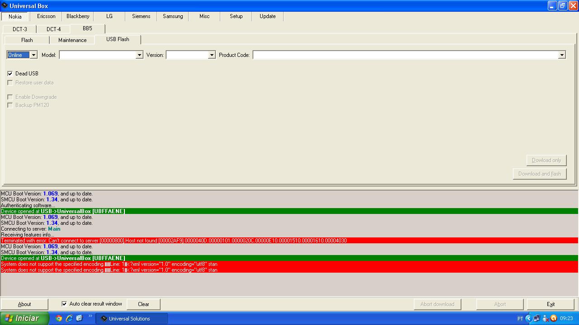Screen dimensions: 579x325
Task: Select DCT-4 sub-tab
Action: [x=54, y=29]
